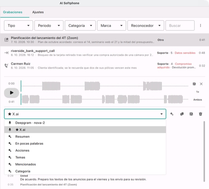209x189 pixels.
Task: Click the transcript panel scrollbar
Action: tap(204, 151)
